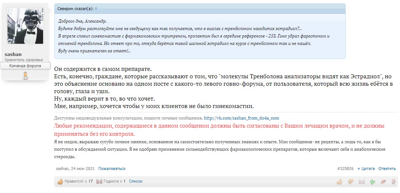
Task: Rate post with eraser-shaped icon
Action: point(383,182)
